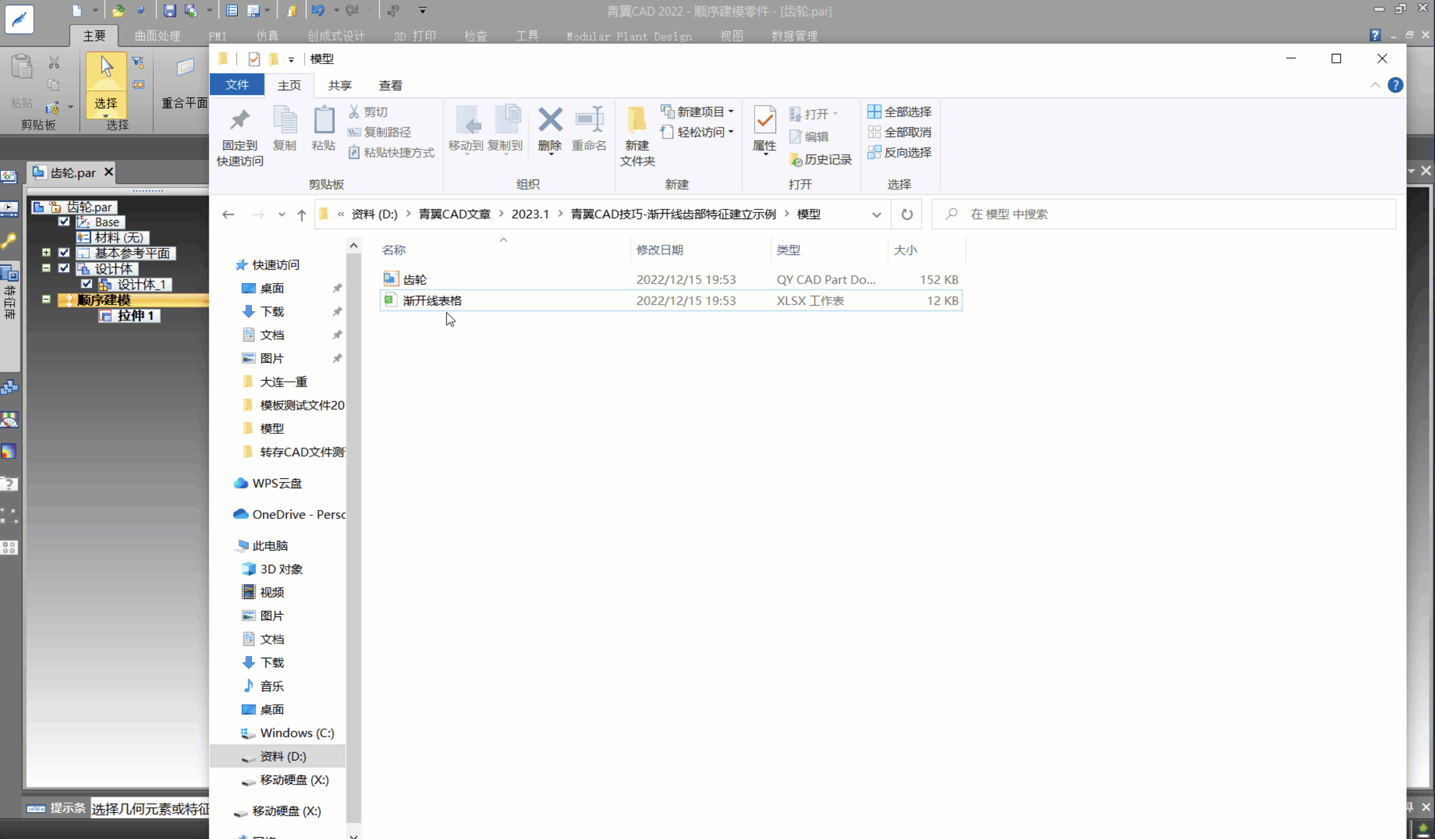Image resolution: width=1435 pixels, height=839 pixels.
Task: Click the 青翼CAD文章 breadcrumb in address bar
Action: [454, 214]
